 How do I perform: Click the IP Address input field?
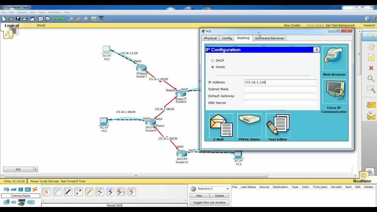(x=280, y=82)
